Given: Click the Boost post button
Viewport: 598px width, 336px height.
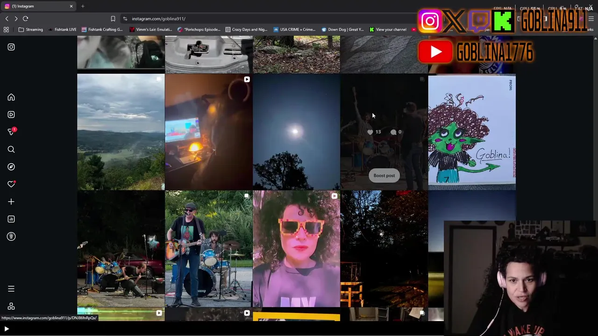Looking at the screenshot, I should 384,175.
